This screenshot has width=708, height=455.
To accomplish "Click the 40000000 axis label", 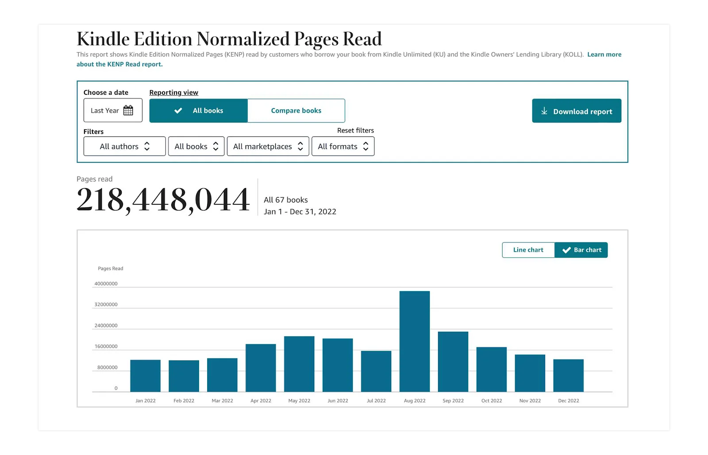I will [106, 284].
